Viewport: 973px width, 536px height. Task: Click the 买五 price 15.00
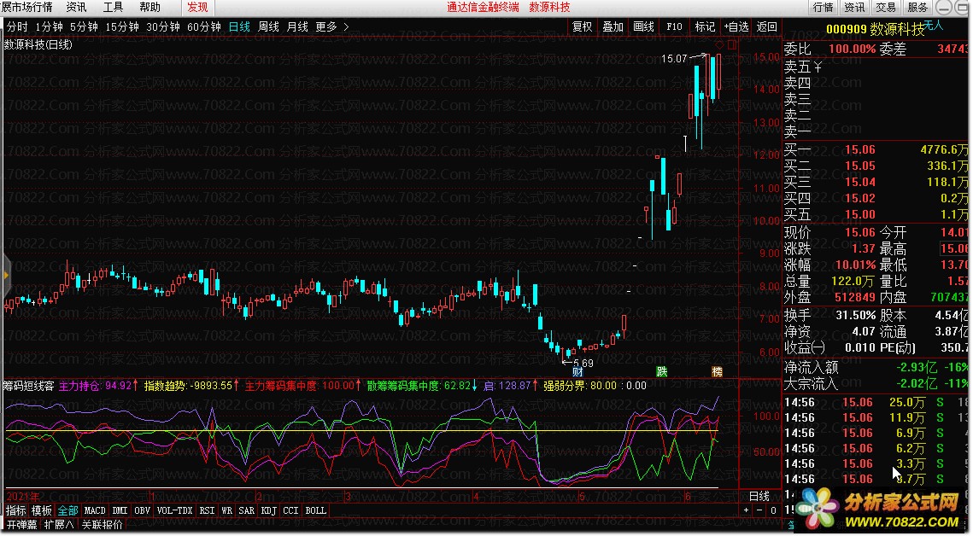point(859,214)
